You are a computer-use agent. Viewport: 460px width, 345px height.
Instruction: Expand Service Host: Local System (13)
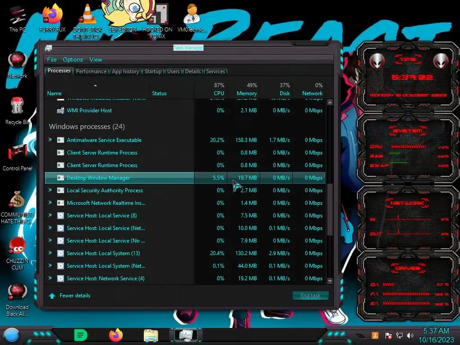[x=50, y=253]
